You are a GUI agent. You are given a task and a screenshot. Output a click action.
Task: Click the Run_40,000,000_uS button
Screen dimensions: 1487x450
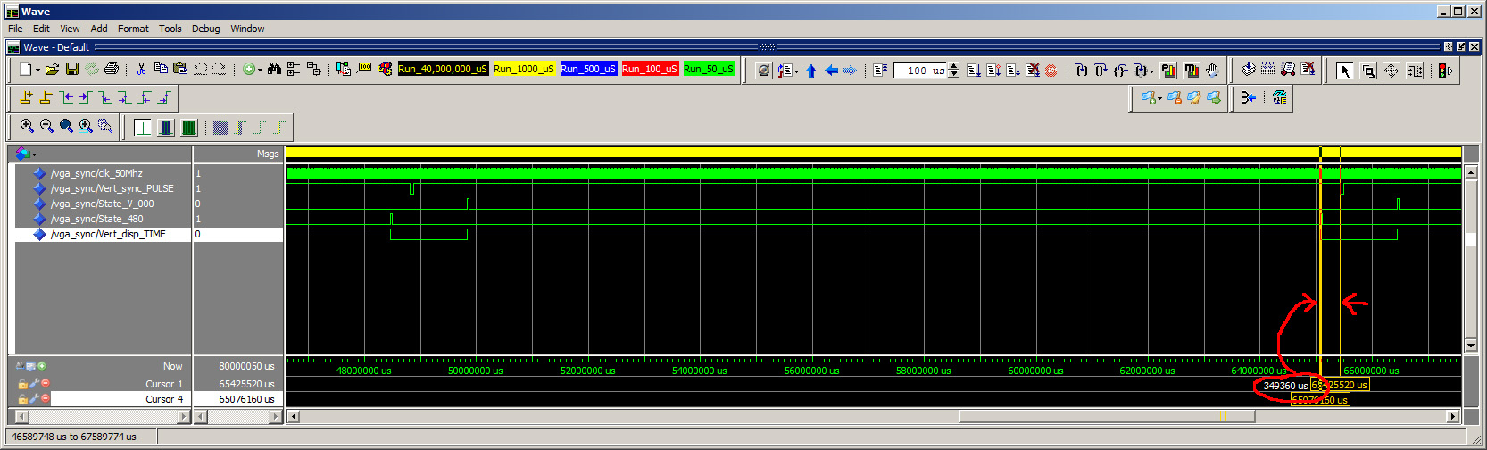pos(443,69)
